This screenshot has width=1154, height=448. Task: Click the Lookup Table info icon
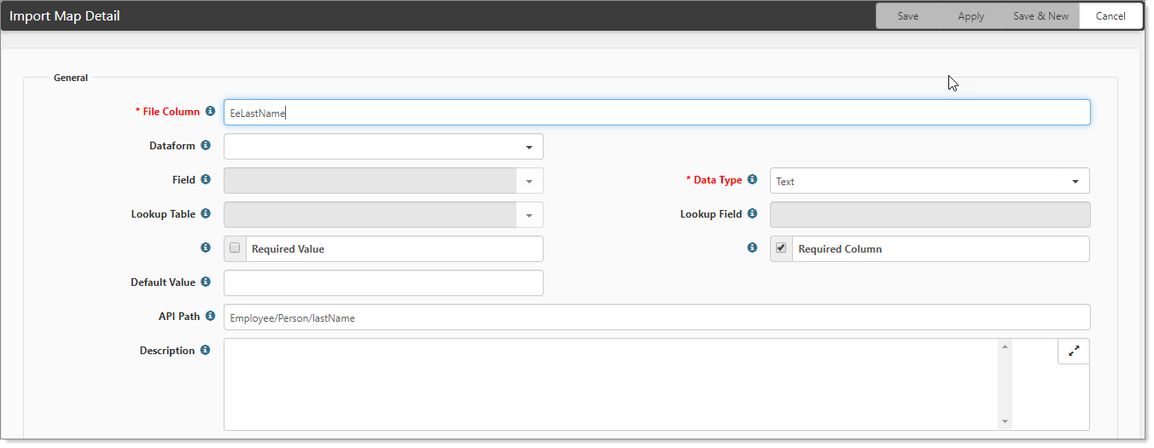206,214
